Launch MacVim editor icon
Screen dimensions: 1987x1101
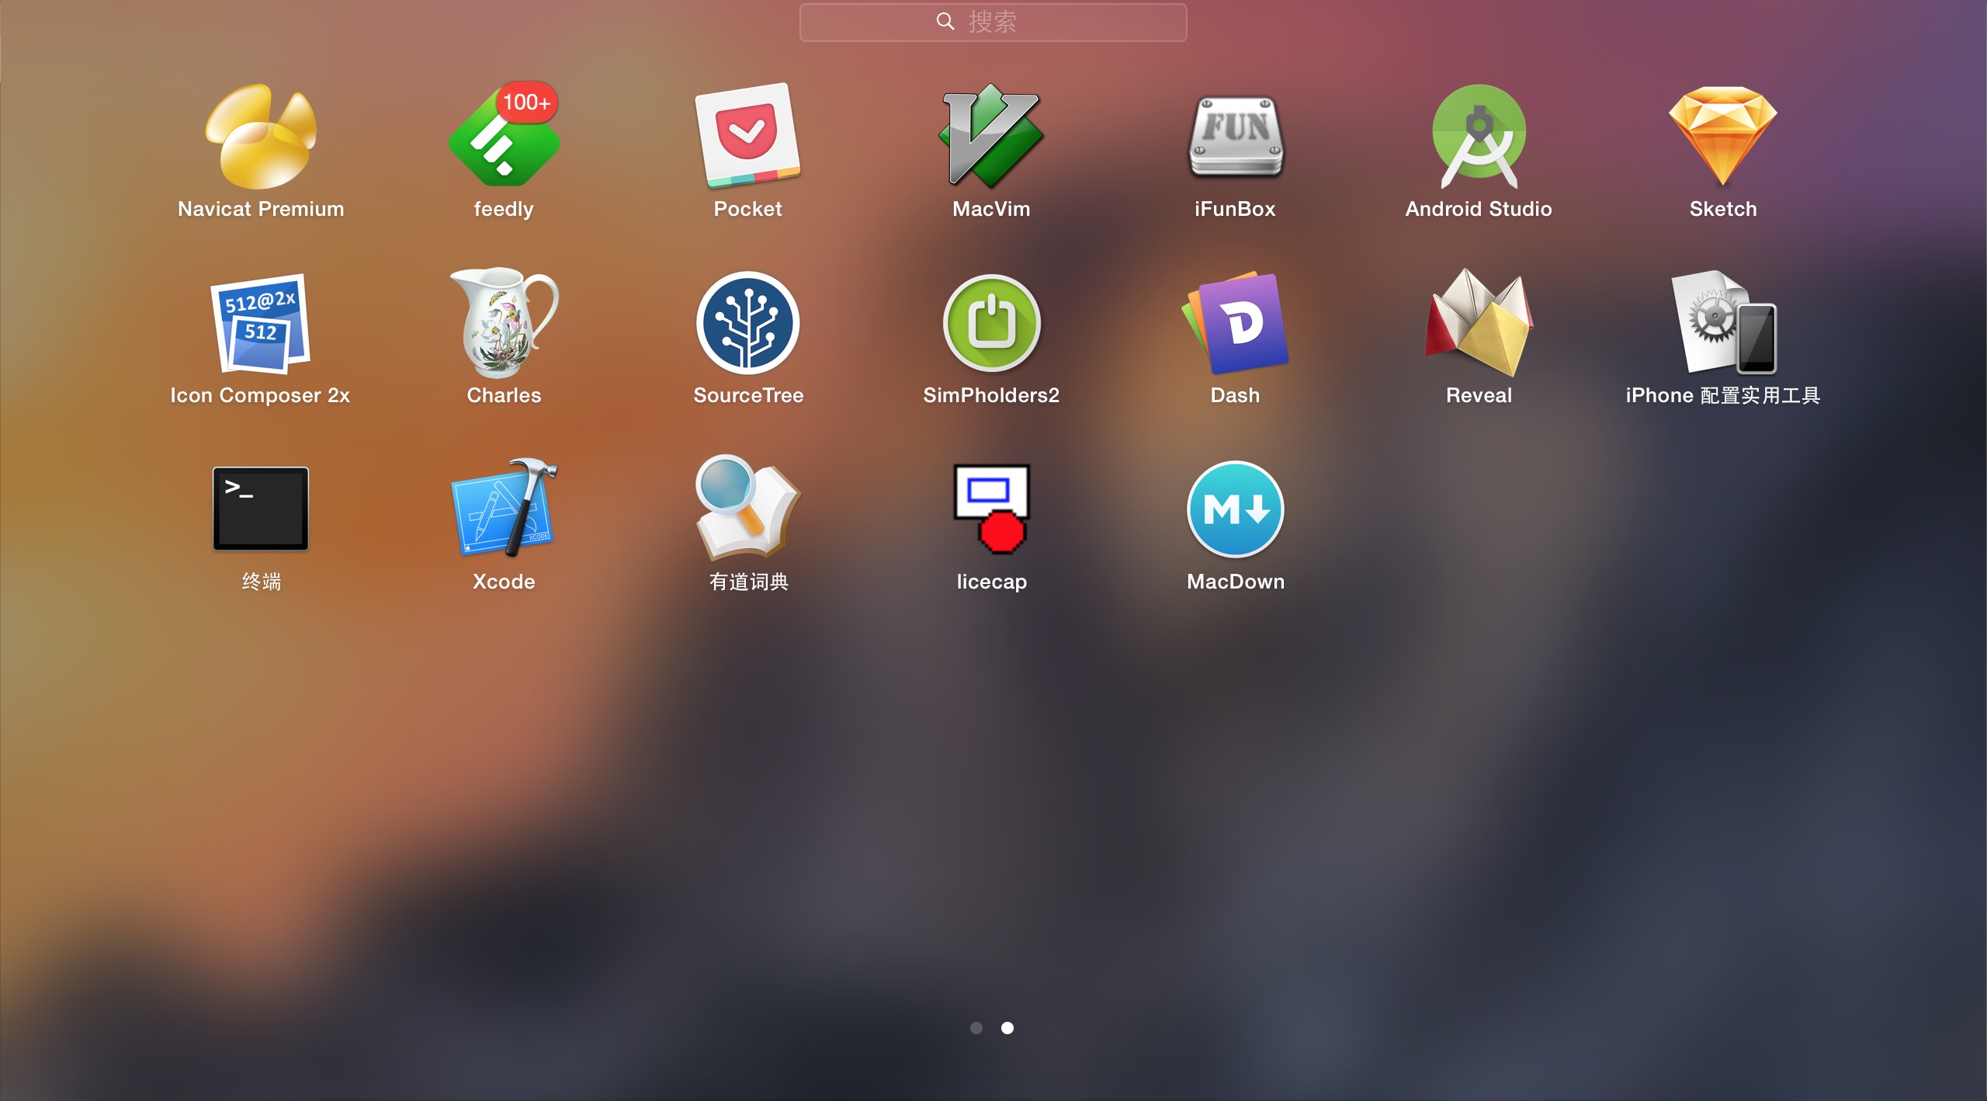point(991,137)
